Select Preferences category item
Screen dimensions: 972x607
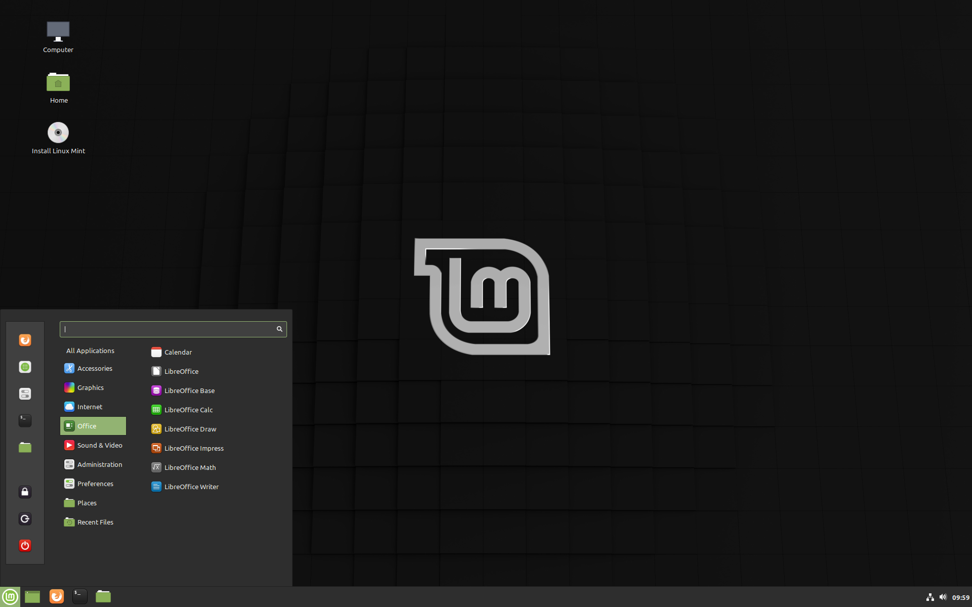click(93, 483)
